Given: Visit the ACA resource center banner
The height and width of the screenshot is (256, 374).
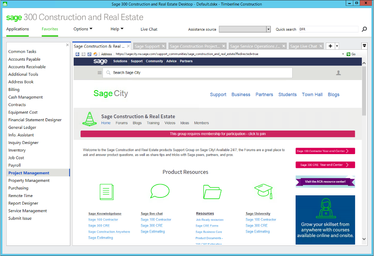Looking at the screenshot, I should coord(325,181).
